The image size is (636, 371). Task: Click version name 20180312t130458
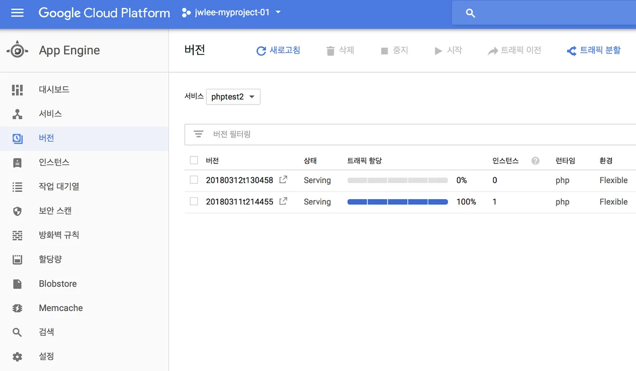click(239, 180)
